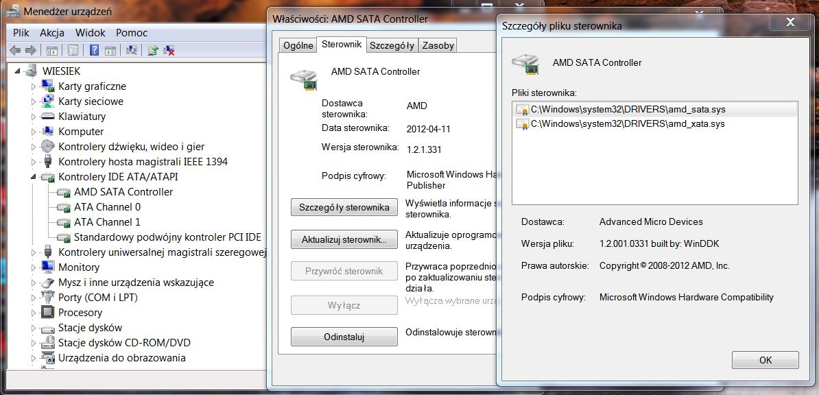The image size is (819, 395).
Task: Click the Procesory chip icon
Action: click(48, 313)
